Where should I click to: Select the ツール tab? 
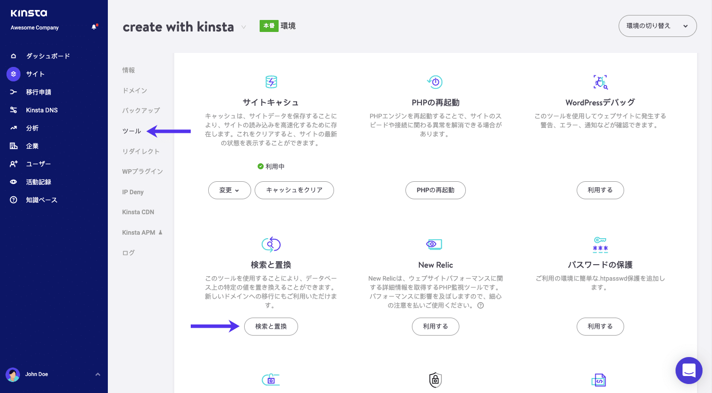coord(132,131)
